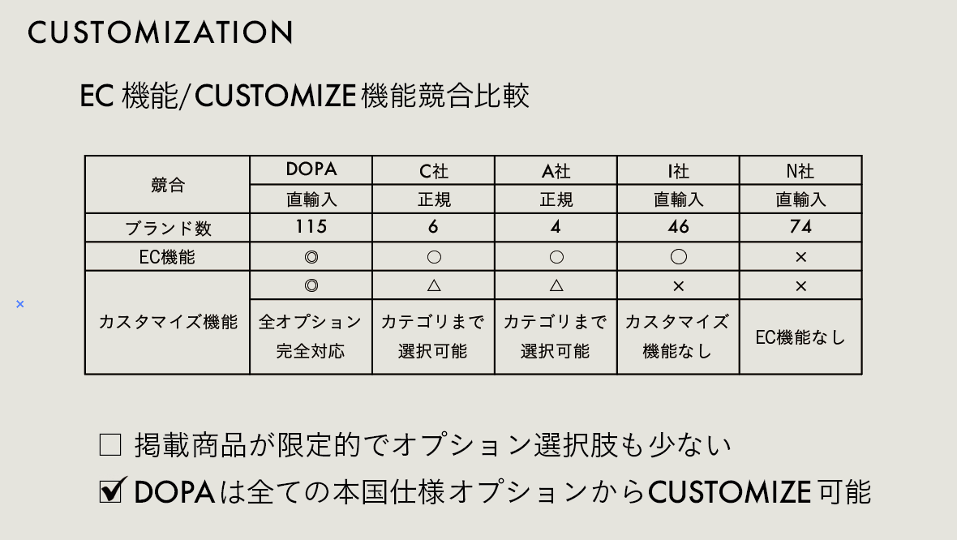Click the small blue x marker
Viewport: 957px width, 540px height.
coord(20,304)
